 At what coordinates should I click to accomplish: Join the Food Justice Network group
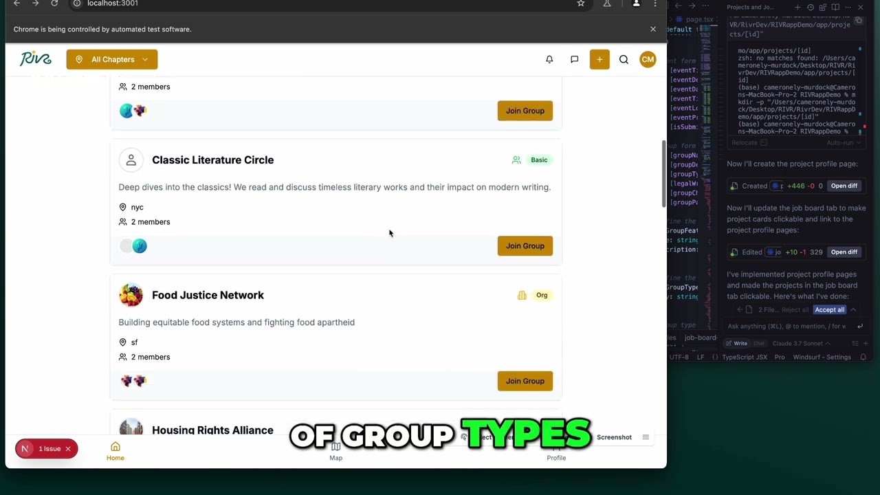tap(525, 381)
